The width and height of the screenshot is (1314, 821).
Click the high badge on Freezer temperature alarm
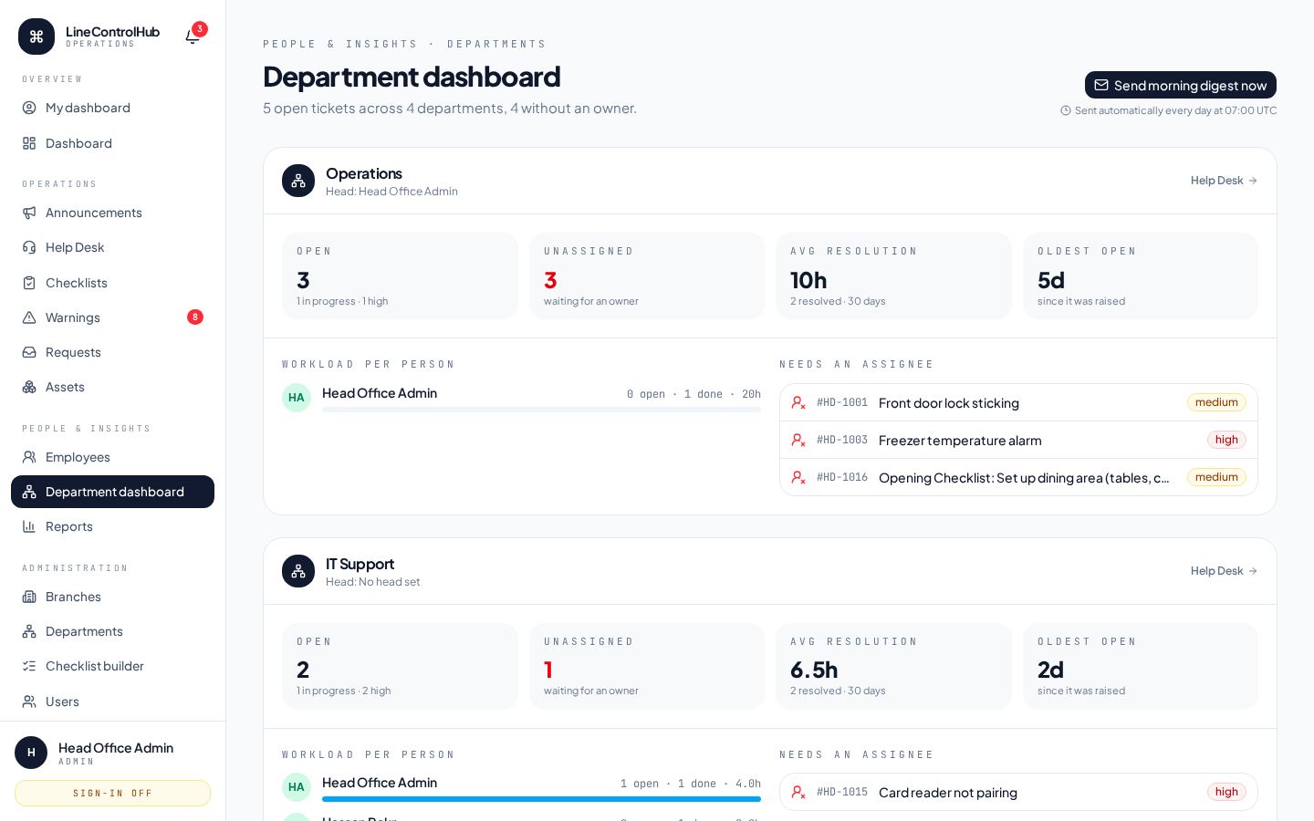click(1226, 440)
